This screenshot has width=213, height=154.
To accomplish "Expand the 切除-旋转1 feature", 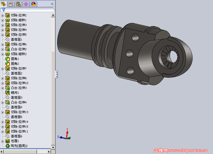I will click(2, 20).
